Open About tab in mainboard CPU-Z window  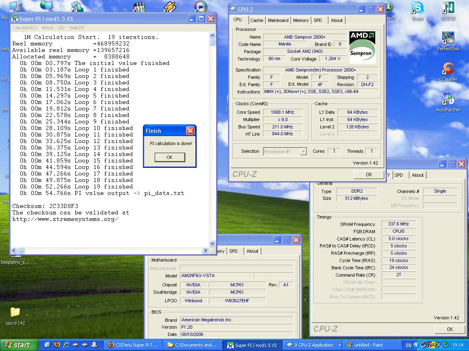pos(252,251)
